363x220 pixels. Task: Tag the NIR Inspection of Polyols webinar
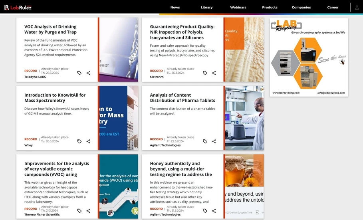(205, 73)
